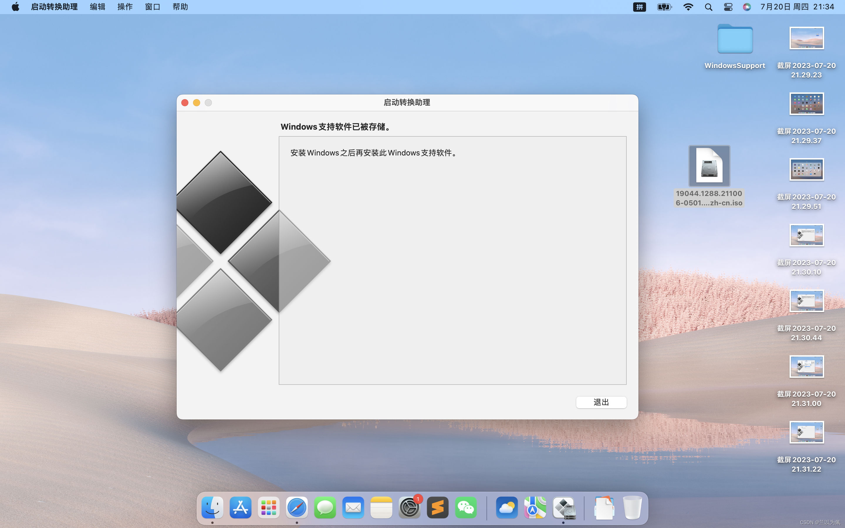Click the 退出 button

pos(601,402)
